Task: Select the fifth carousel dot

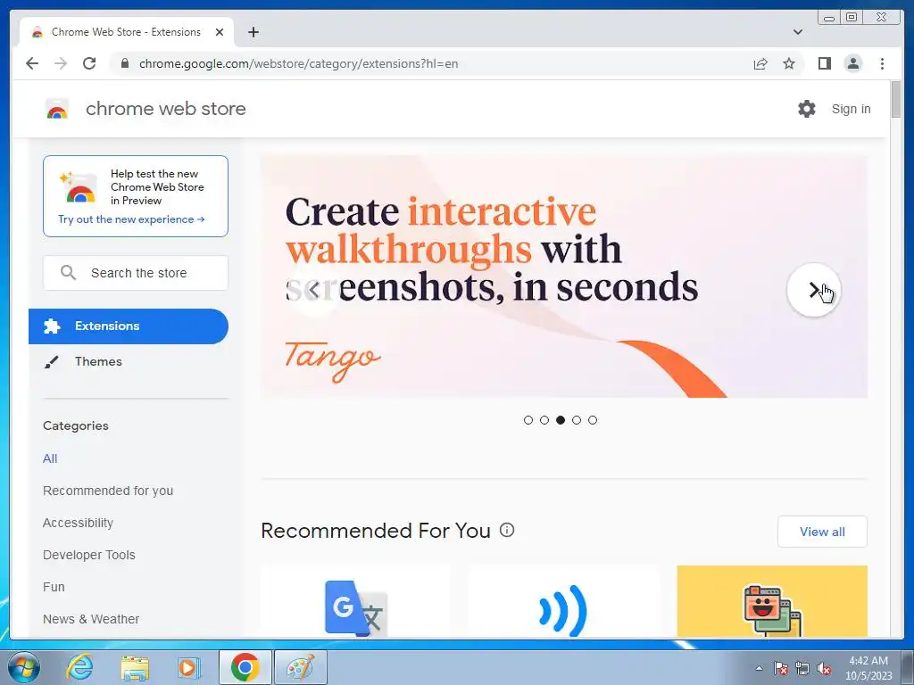Action: click(x=593, y=420)
